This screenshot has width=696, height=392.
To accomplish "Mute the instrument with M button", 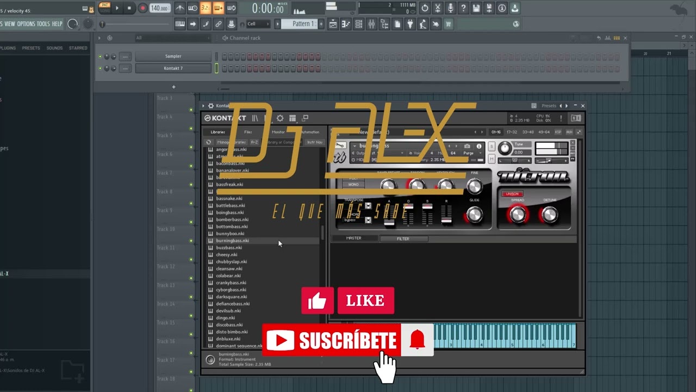I will (x=492, y=158).
